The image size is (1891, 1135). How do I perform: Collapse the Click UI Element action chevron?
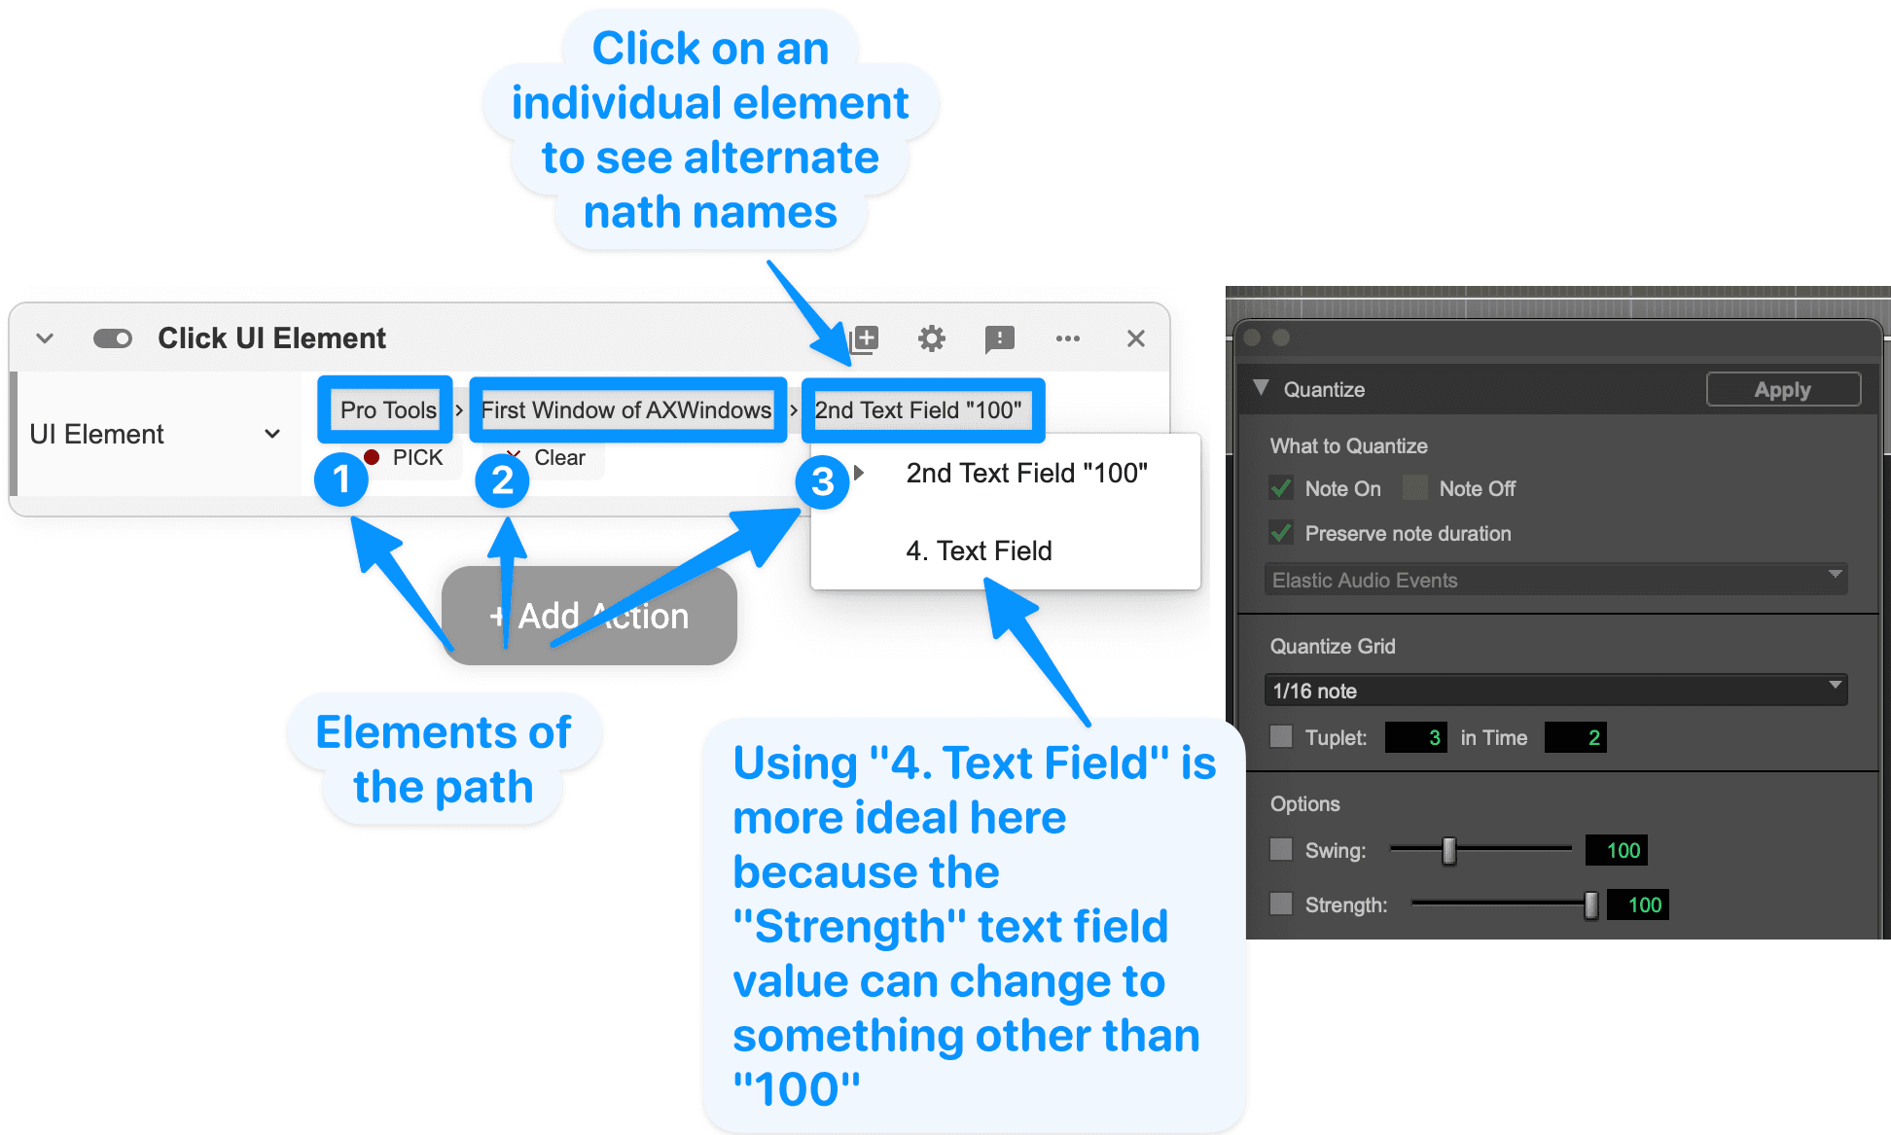(x=45, y=338)
